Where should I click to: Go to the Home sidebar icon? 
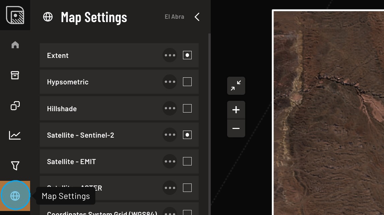[15, 45]
